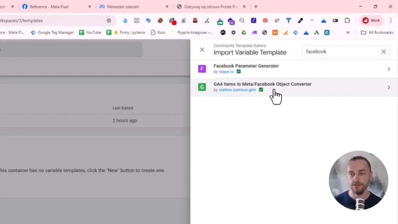Open the YouTube bookmark
398x224 pixels.
click(x=90, y=33)
